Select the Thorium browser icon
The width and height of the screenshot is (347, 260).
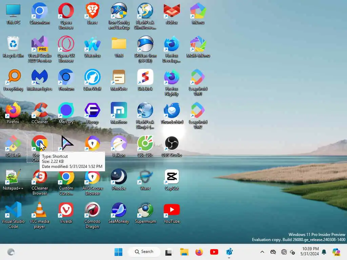pos(66,80)
